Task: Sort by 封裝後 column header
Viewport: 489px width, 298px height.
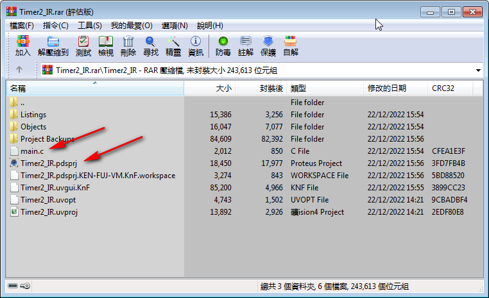Action: click(x=261, y=88)
